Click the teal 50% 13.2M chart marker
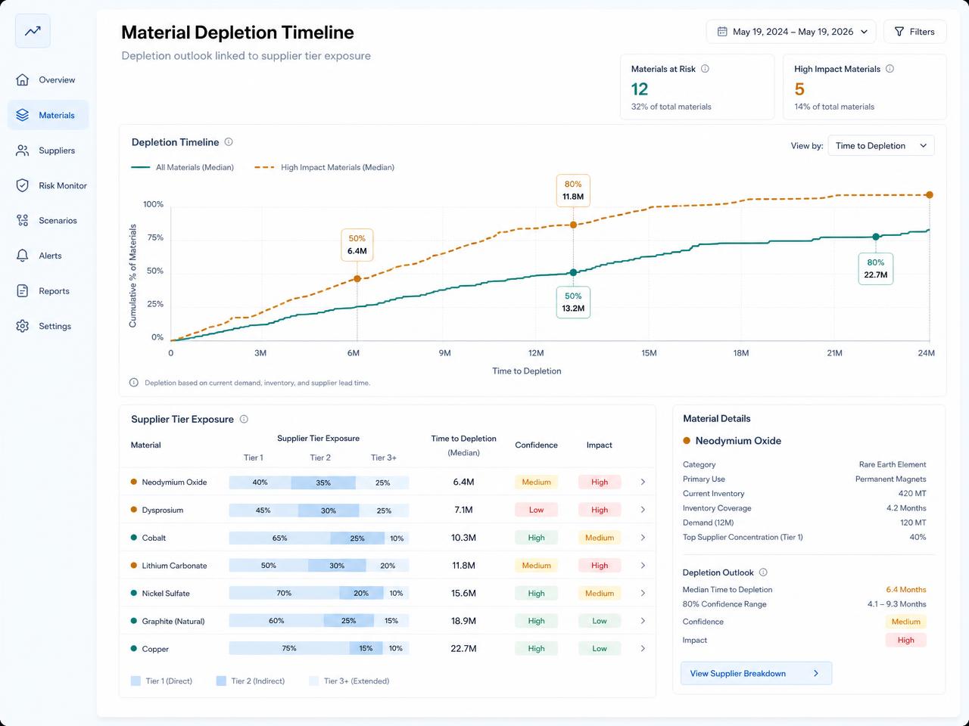The image size is (969, 726). (573, 272)
